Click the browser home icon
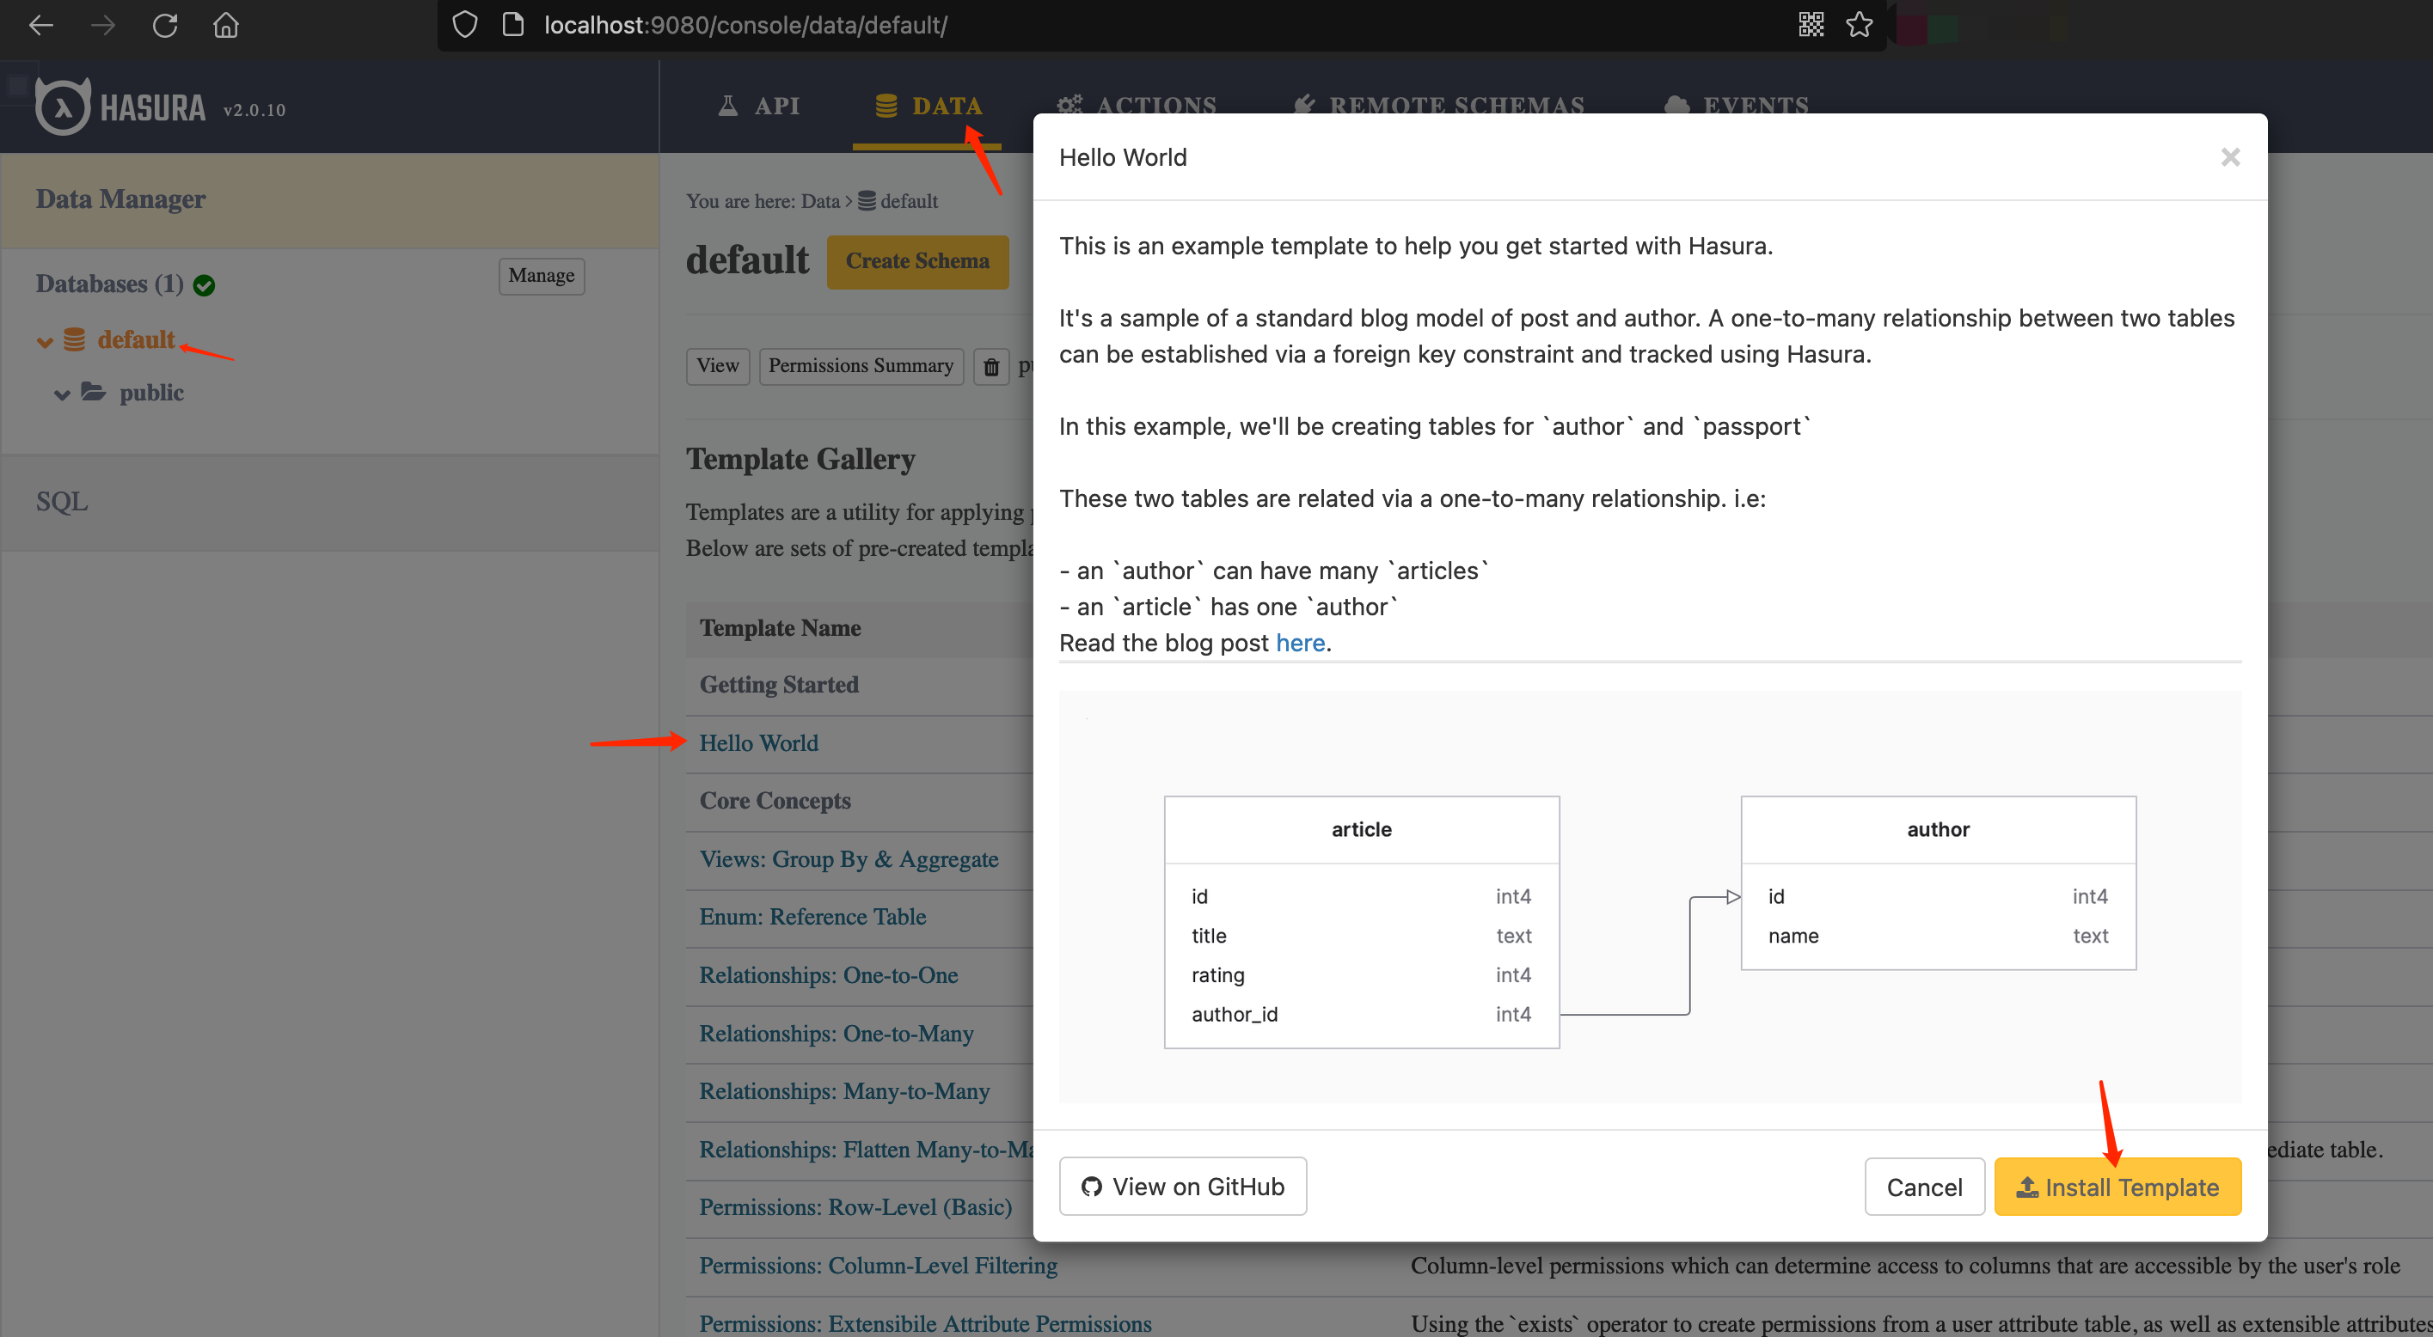The width and height of the screenshot is (2433, 1337). [226, 26]
